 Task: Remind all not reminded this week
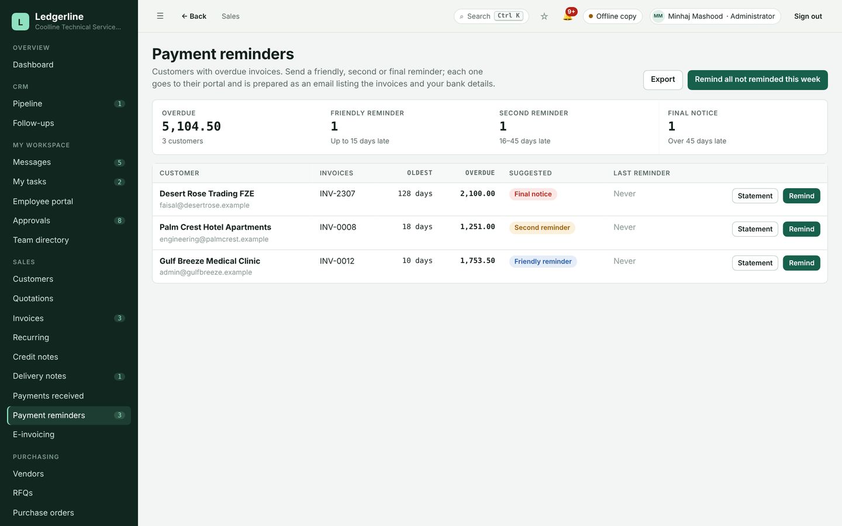point(757,80)
